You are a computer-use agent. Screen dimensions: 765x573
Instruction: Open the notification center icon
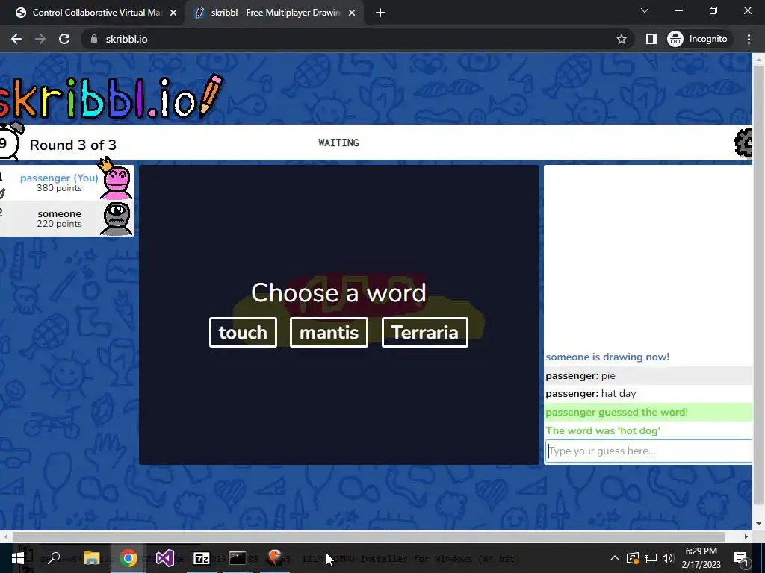[741, 558]
